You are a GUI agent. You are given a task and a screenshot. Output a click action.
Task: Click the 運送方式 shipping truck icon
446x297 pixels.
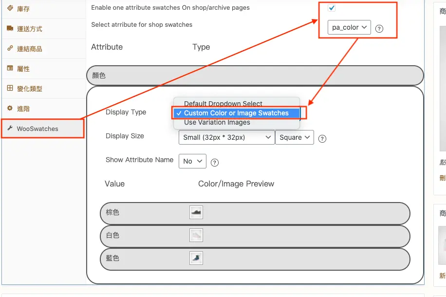pos(10,28)
